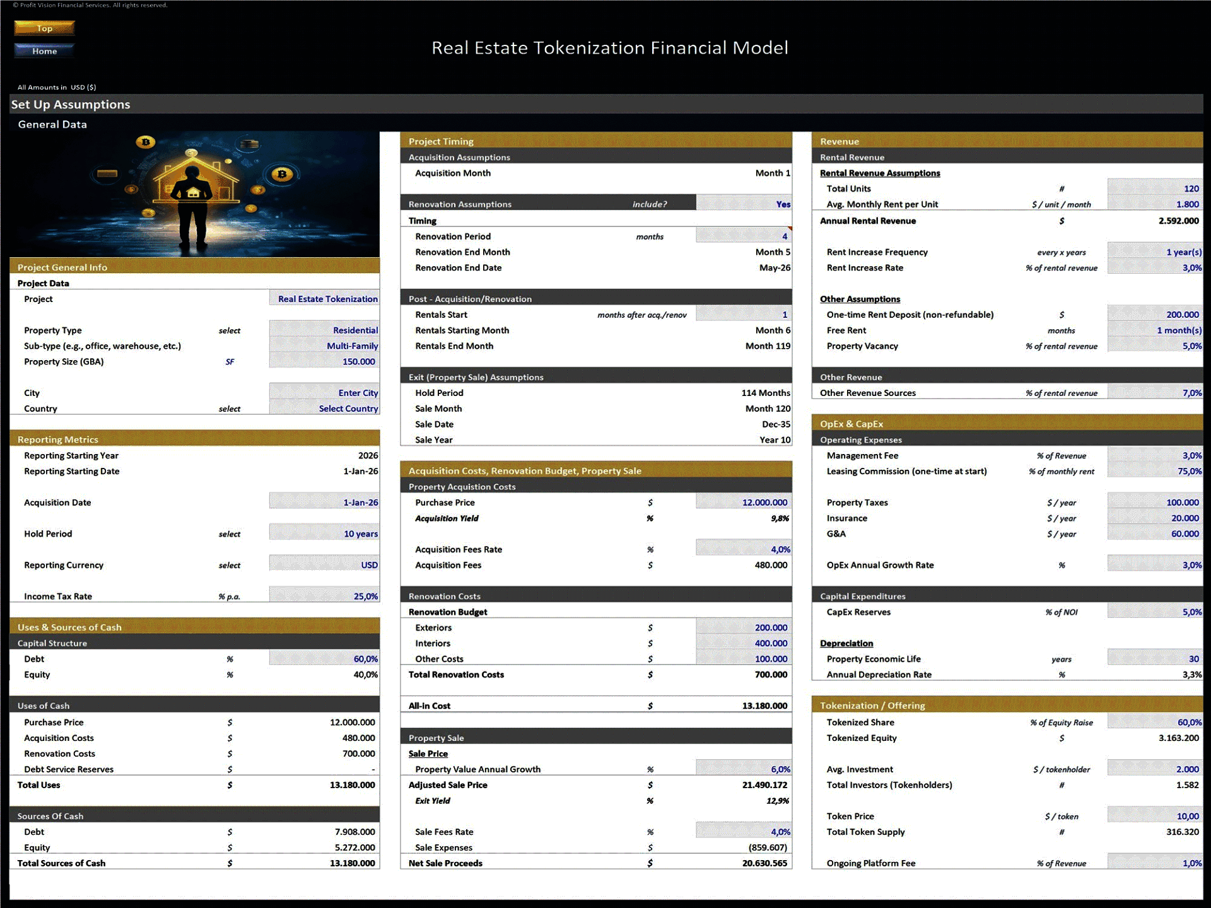This screenshot has width=1211, height=908.
Task: Select the Total Units 120 cell
Action: coord(1154,189)
